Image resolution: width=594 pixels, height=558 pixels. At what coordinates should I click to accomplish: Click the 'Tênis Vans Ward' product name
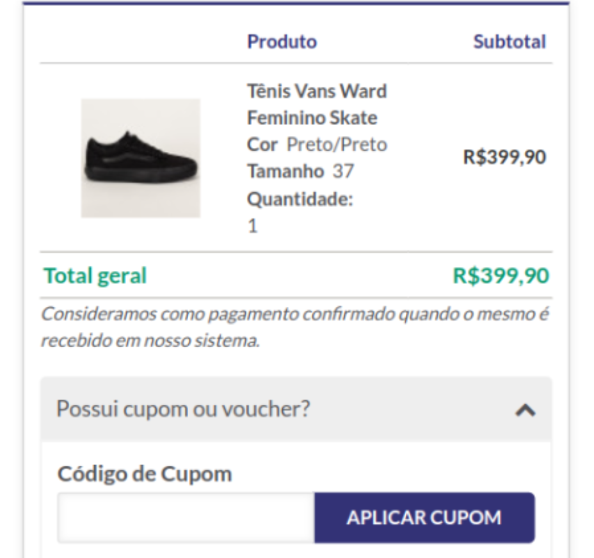[x=317, y=92]
